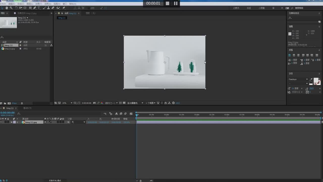Toggle visibility eye of timg (1).jpg layer
The image size is (323, 182).
tap(1, 122)
